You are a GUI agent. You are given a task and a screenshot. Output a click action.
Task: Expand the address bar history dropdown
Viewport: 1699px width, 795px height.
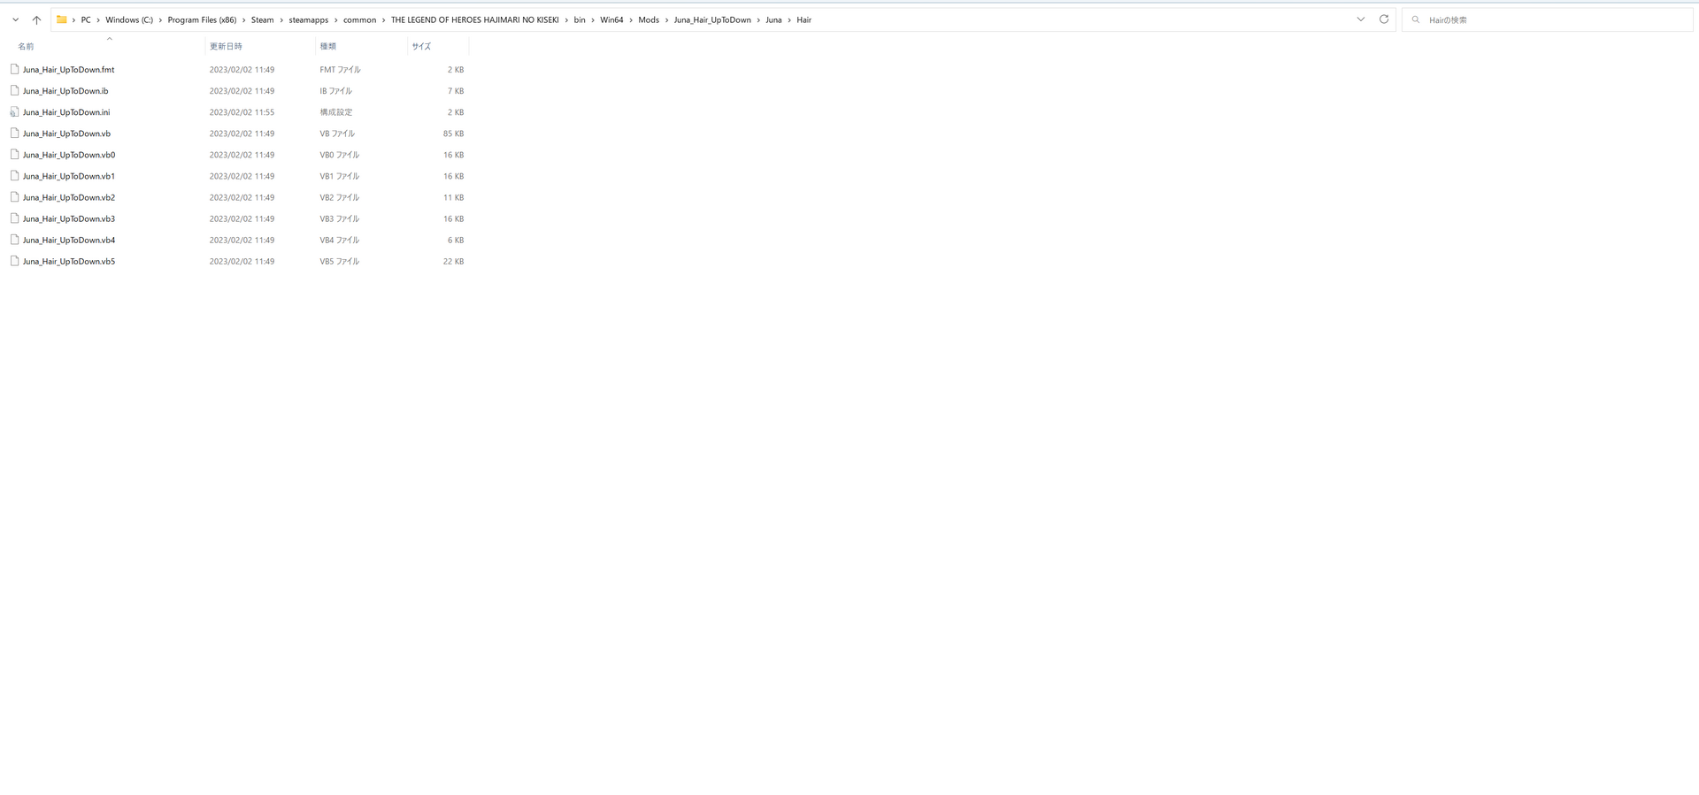tap(1361, 19)
